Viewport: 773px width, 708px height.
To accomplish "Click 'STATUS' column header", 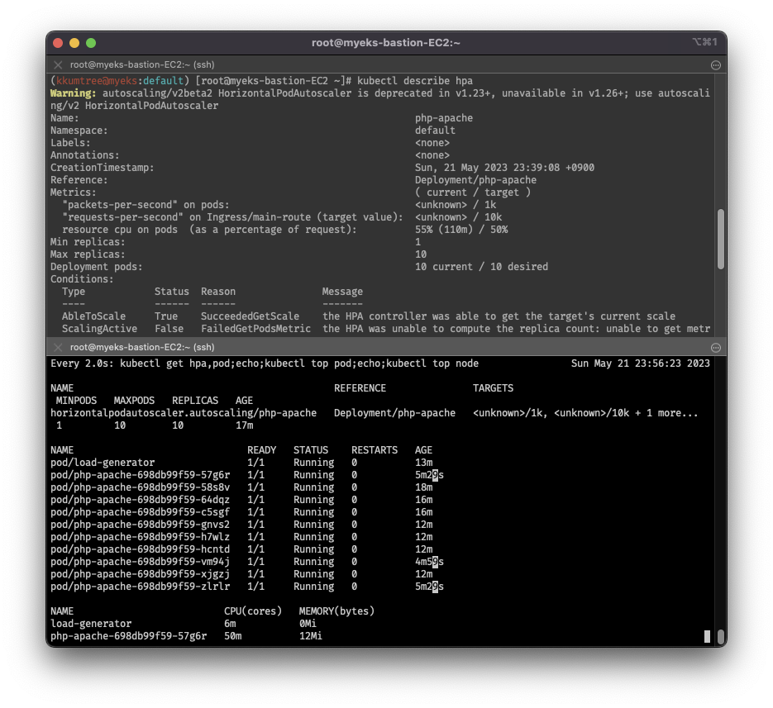I will (x=311, y=449).
